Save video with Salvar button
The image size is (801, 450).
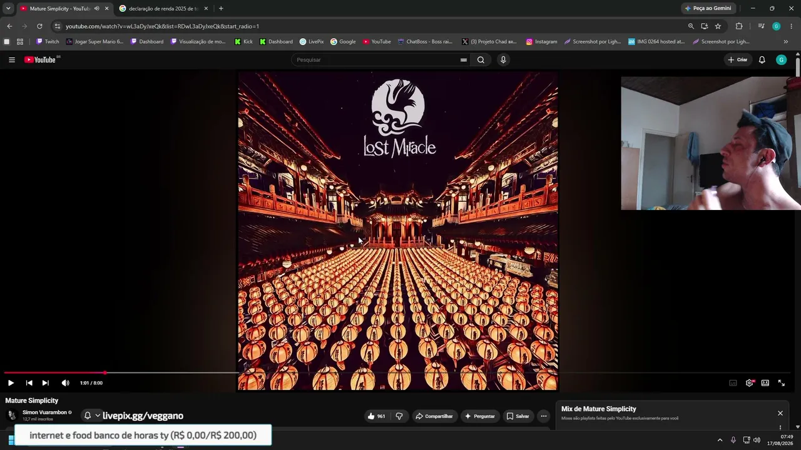(518, 416)
